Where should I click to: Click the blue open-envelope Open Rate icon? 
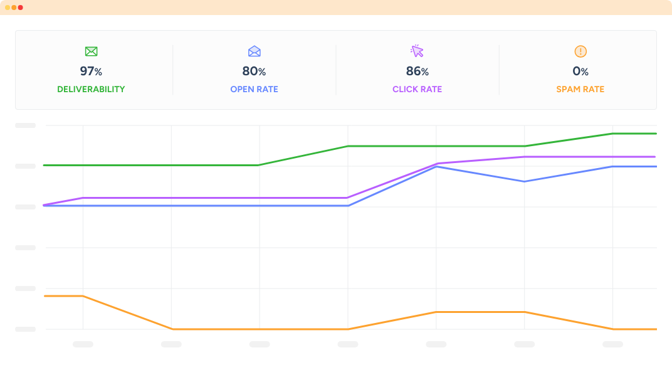(x=254, y=51)
